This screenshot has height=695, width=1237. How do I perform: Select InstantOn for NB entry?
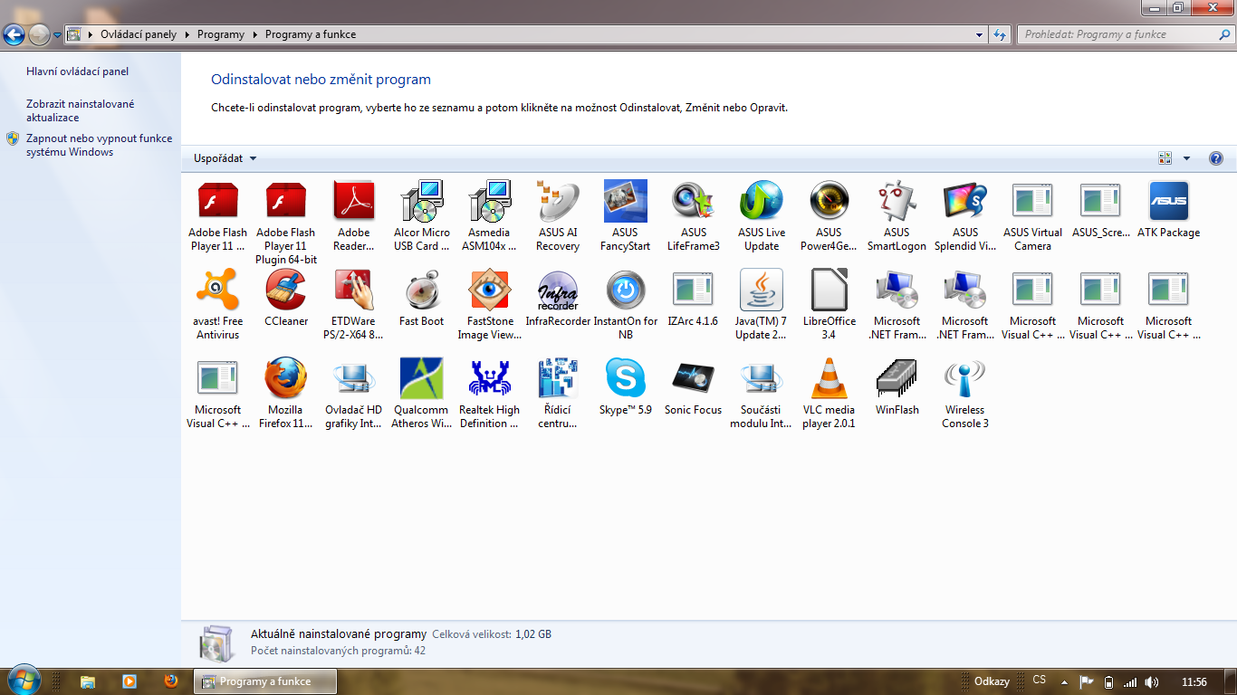626,305
